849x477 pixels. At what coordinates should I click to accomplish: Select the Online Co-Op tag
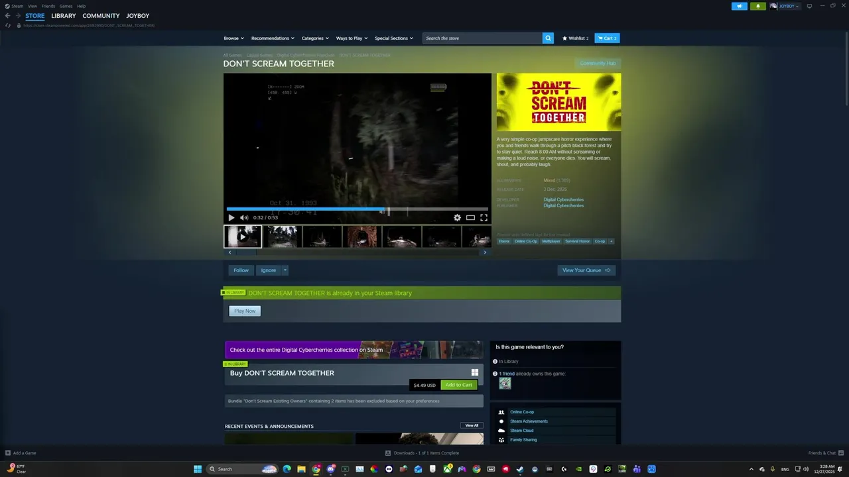[x=526, y=241]
